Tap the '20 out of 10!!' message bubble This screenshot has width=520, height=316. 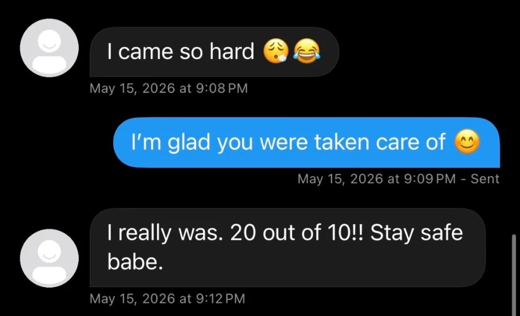[x=287, y=247]
